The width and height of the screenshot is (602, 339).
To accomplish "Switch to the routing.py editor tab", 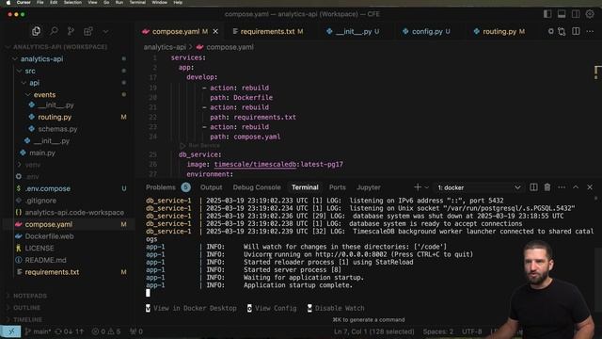I will pyautogui.click(x=499, y=31).
